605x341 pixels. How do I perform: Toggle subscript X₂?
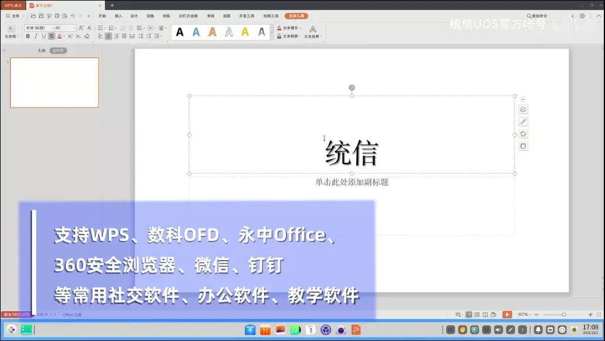78,36
